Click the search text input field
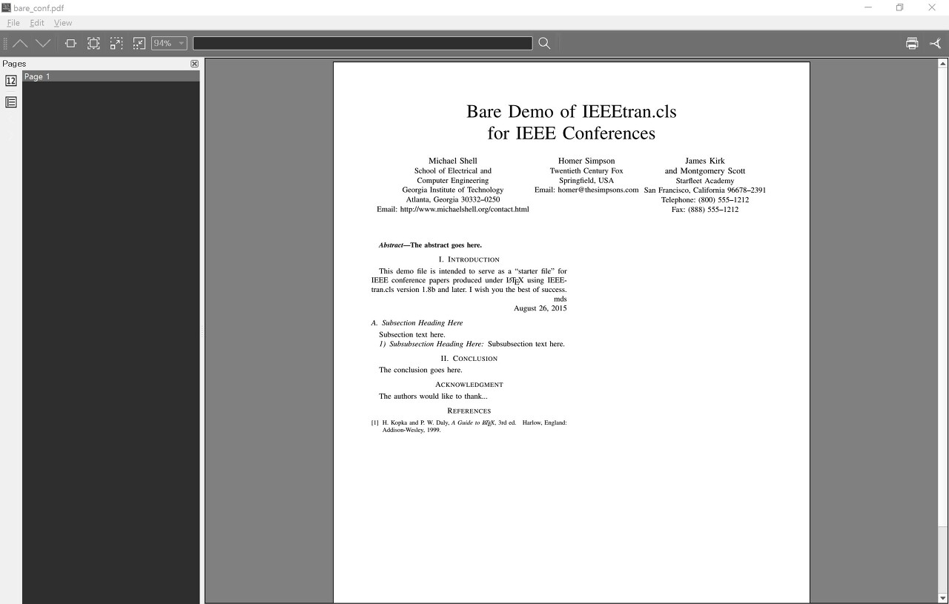The image size is (949, 604). 363,44
